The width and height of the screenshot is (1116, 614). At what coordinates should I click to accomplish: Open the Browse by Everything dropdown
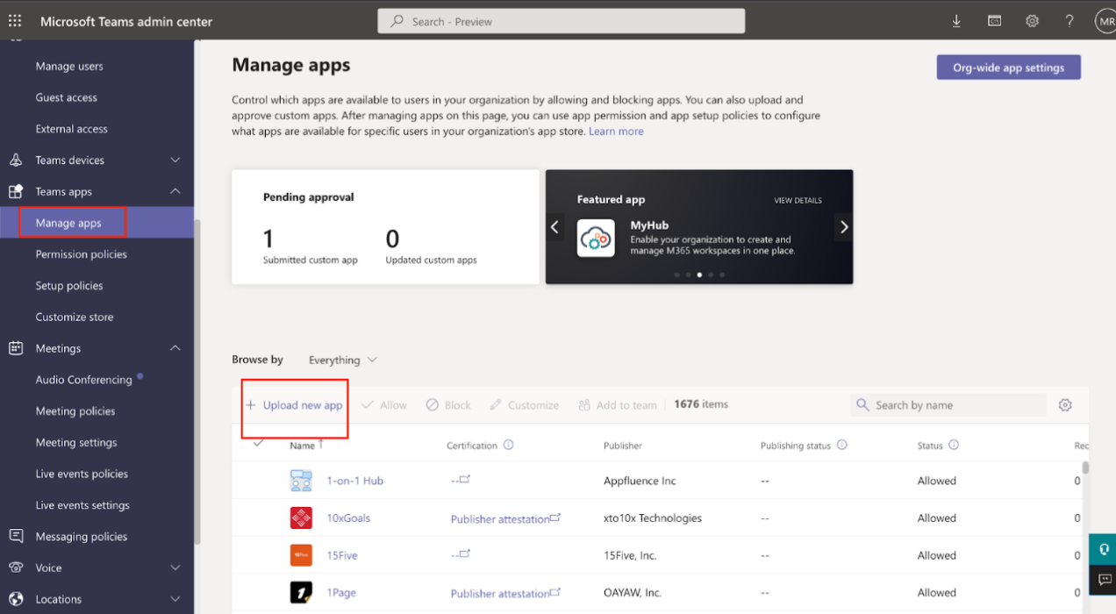pyautogui.click(x=343, y=360)
